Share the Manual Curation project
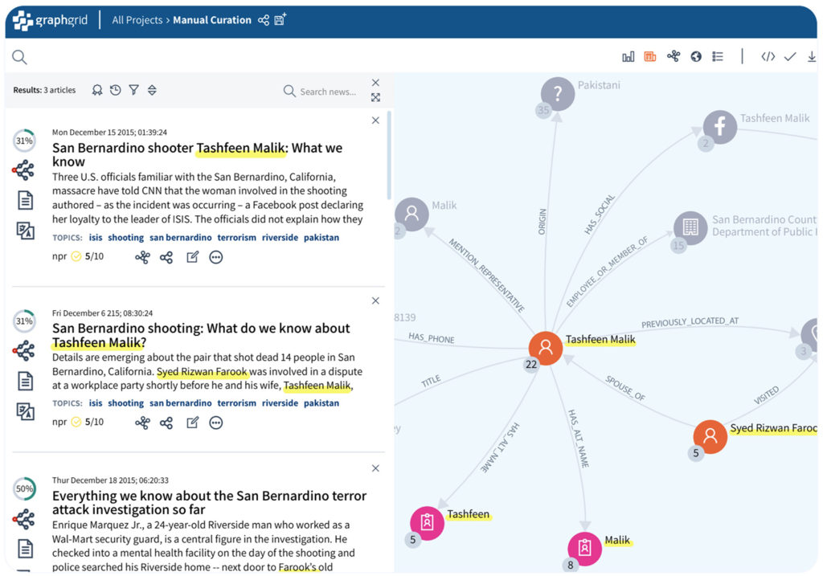The height and width of the screenshot is (576, 823). [264, 20]
